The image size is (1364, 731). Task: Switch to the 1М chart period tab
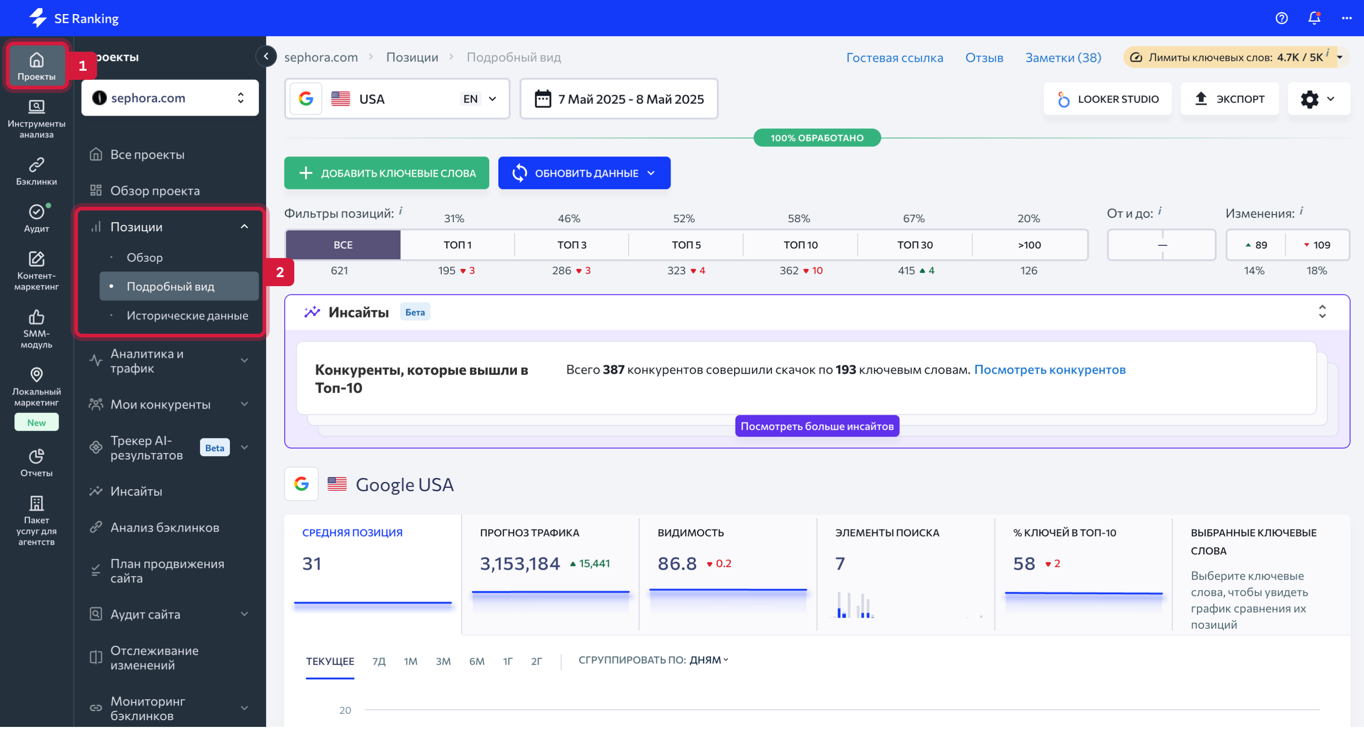pos(410,662)
